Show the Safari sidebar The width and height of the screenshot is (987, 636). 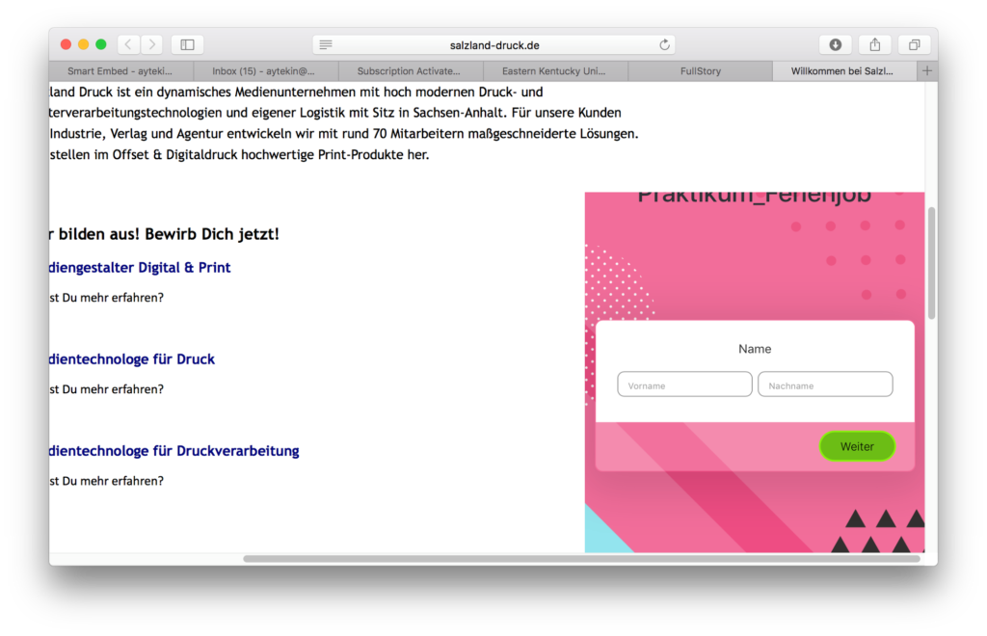tap(187, 44)
